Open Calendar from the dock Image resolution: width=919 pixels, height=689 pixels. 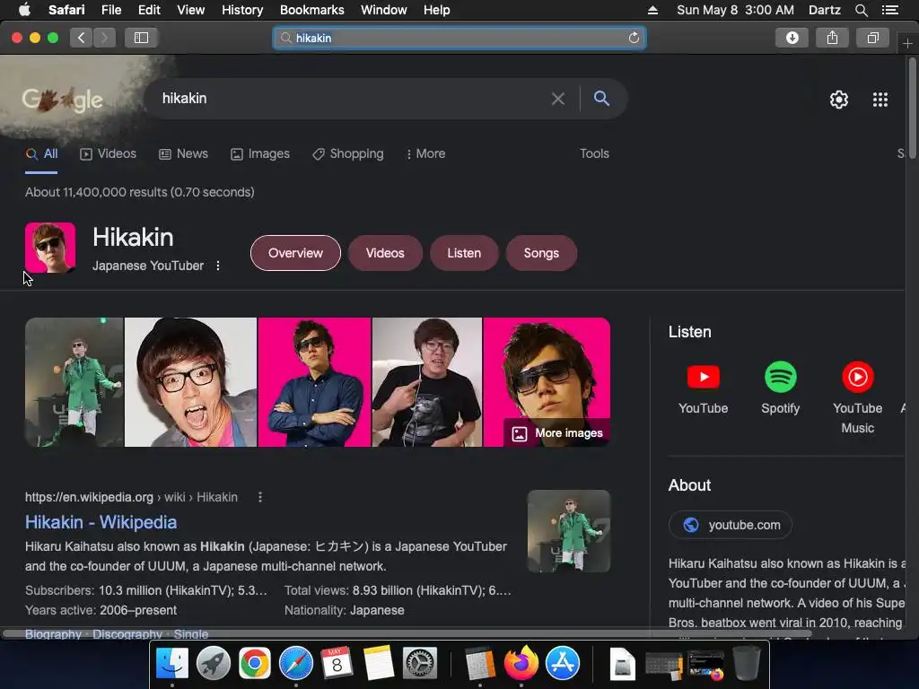pos(337,664)
